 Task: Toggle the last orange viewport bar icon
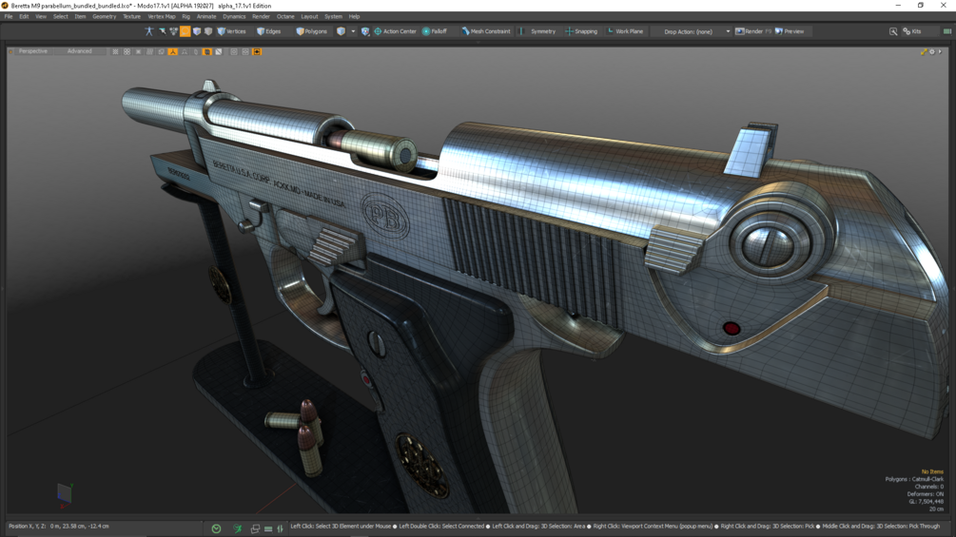(x=257, y=51)
